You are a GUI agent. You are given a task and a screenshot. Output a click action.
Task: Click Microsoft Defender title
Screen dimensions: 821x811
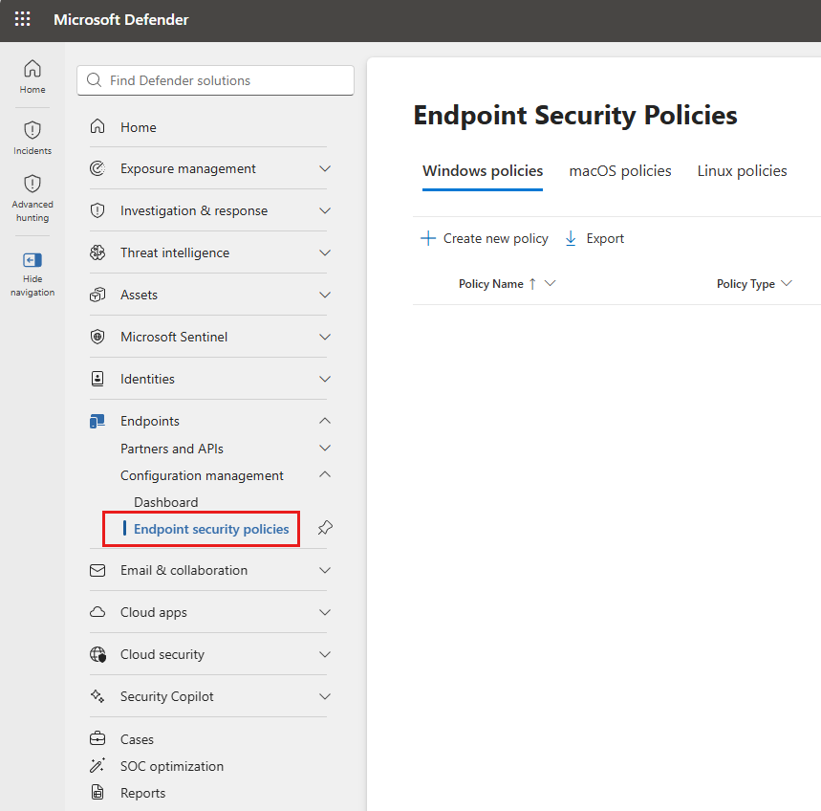(x=121, y=19)
